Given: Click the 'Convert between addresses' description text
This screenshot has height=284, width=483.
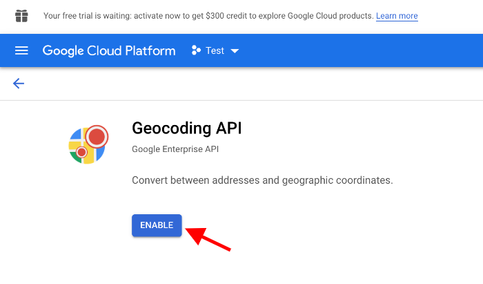Looking at the screenshot, I should click(262, 180).
